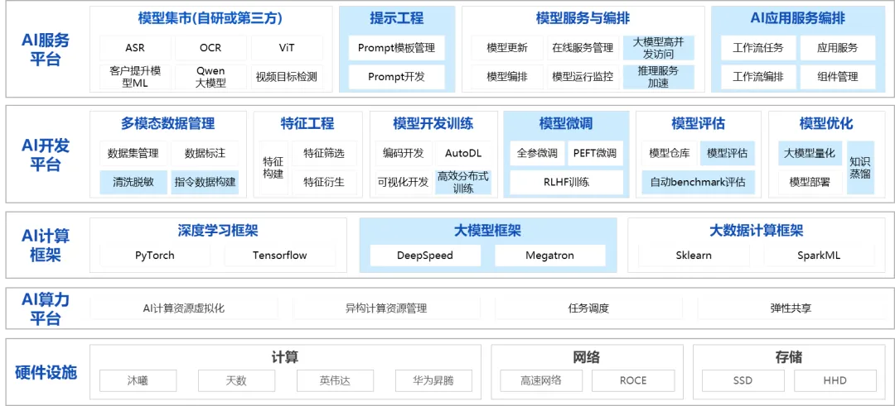This screenshot has height=406, width=895.
Task: Click 指令数据构建 in 多模态数据管理
Action: 205,182
